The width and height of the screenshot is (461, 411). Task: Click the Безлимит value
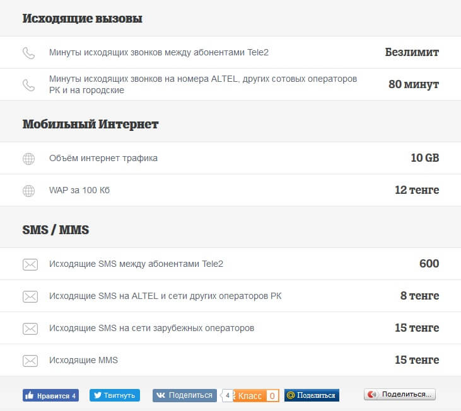(x=412, y=52)
